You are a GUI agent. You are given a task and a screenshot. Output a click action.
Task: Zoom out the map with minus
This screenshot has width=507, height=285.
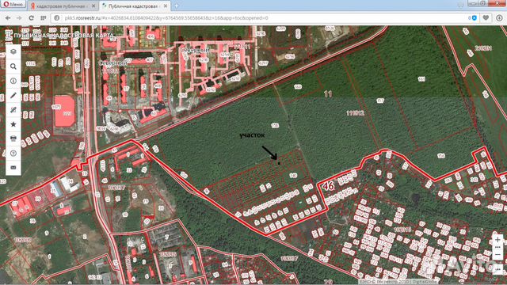point(497,255)
